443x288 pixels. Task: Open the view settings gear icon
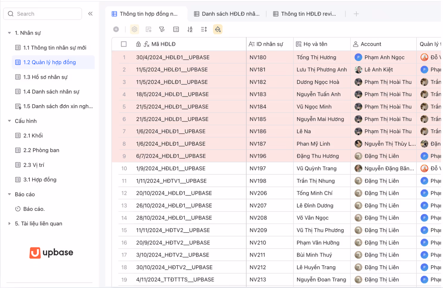(134, 29)
